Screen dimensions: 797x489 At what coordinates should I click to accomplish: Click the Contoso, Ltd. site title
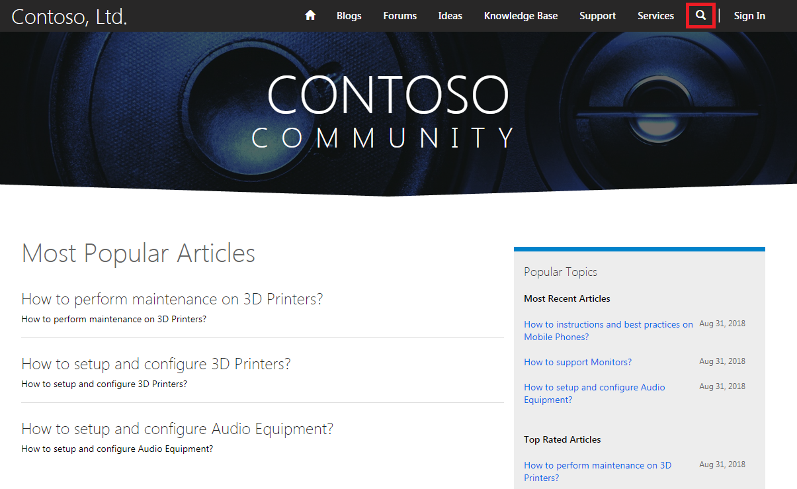point(69,17)
